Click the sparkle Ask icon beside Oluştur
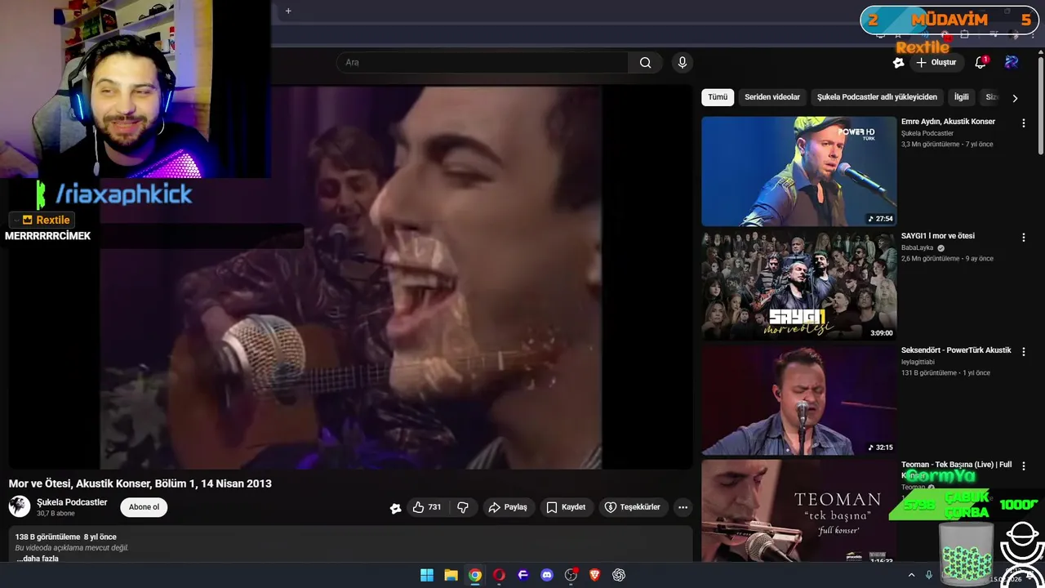 point(898,62)
